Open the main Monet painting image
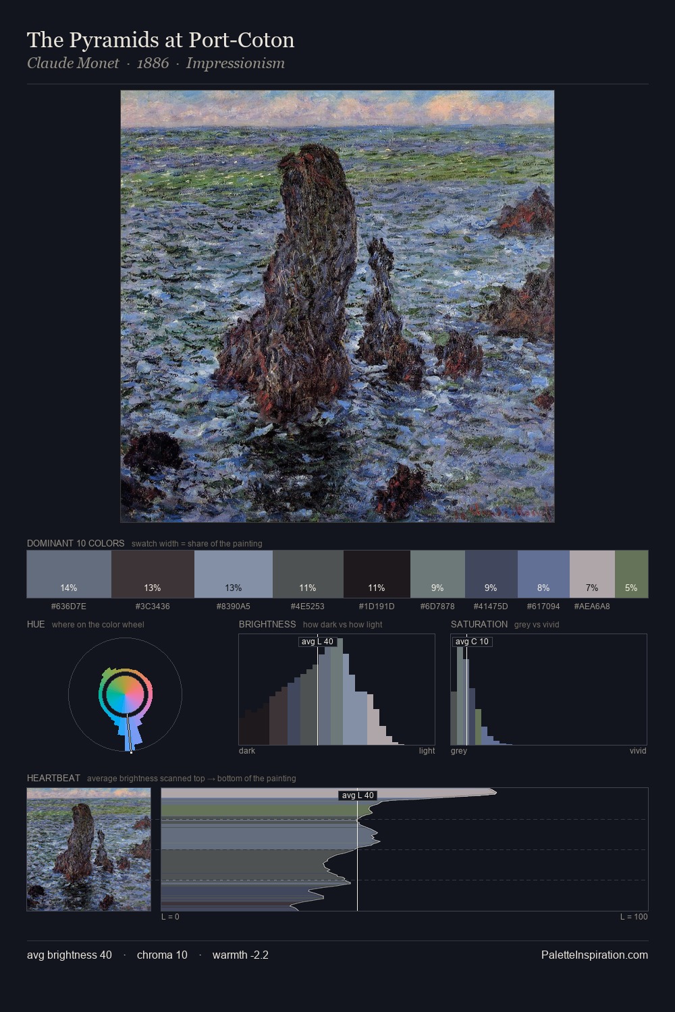Screen dimensions: 675x1012 click(x=337, y=306)
